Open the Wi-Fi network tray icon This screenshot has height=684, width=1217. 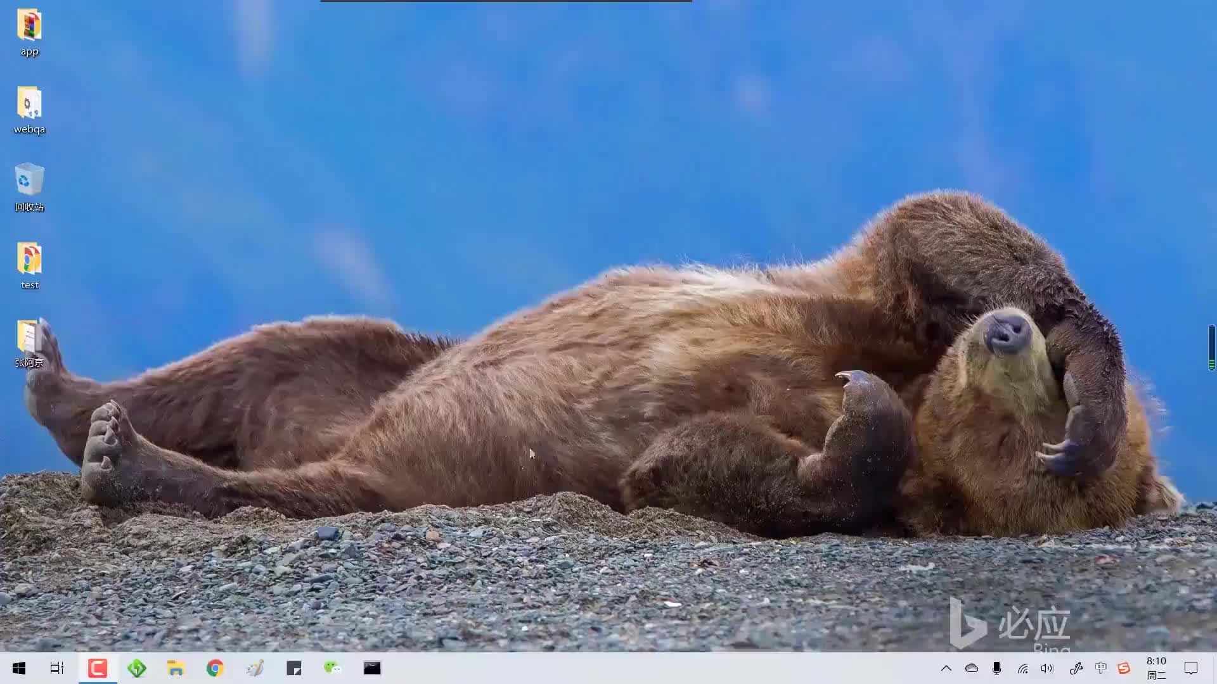coord(1022,668)
